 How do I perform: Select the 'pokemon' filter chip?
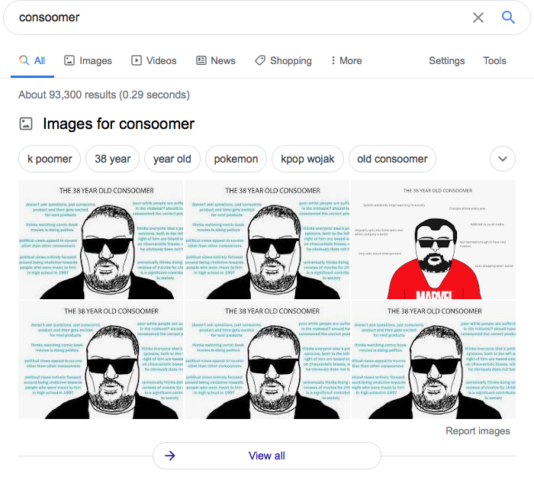(236, 159)
